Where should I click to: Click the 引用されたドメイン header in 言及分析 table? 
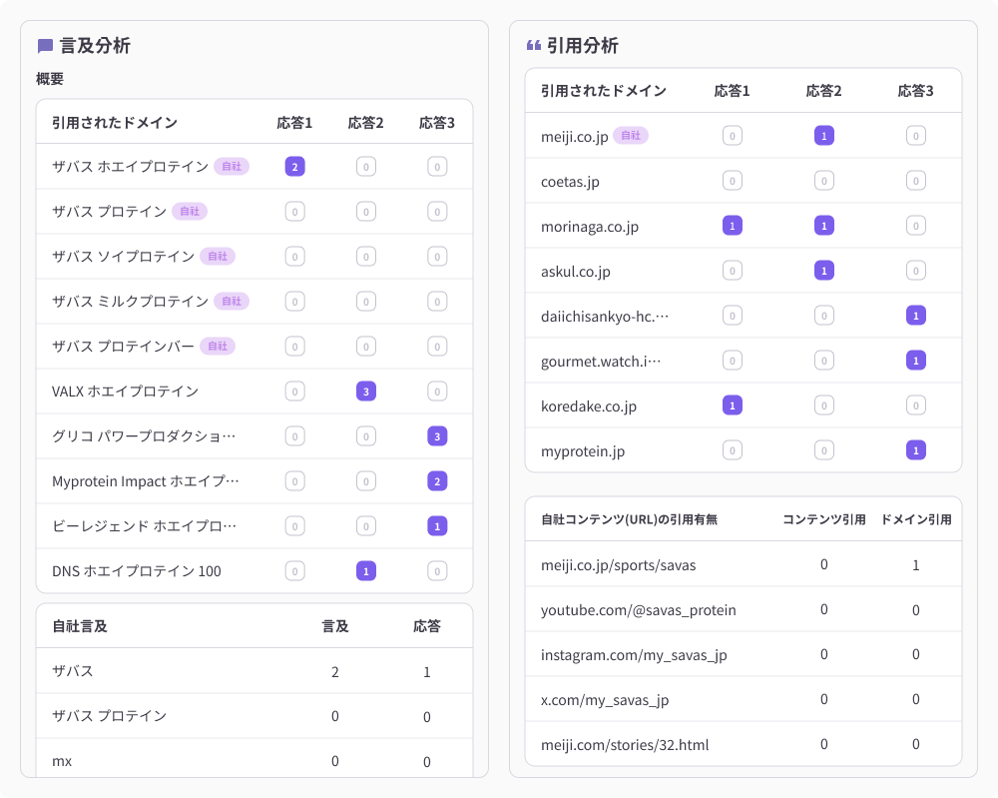(x=115, y=122)
